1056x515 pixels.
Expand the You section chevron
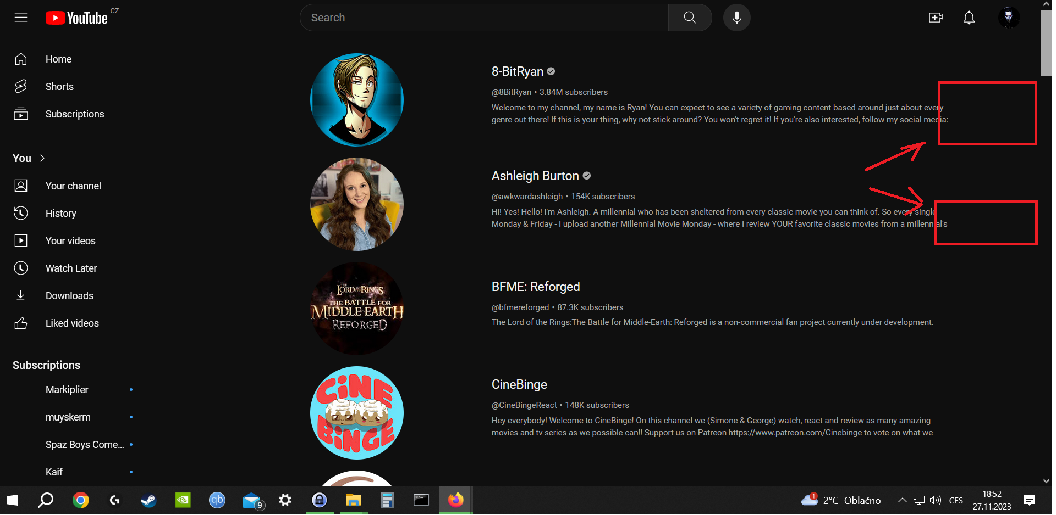(42, 158)
